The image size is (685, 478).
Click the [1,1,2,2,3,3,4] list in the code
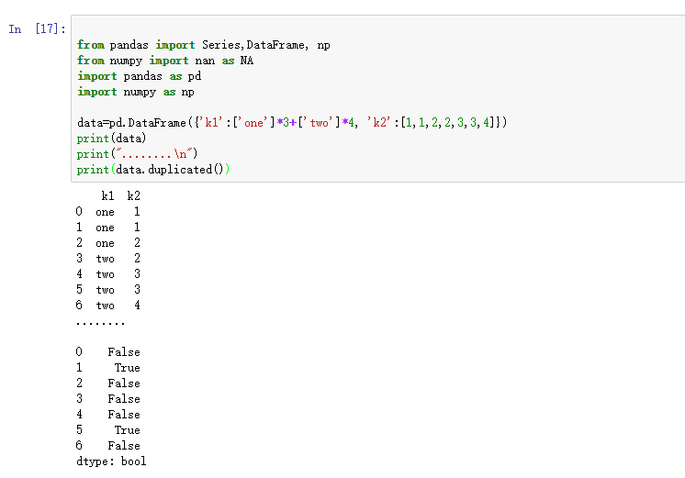[445, 123]
